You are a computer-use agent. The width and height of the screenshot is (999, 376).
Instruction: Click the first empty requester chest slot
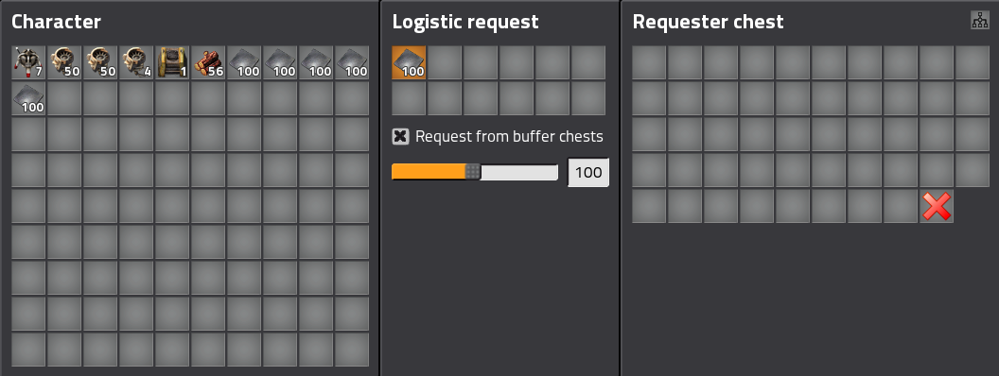(x=649, y=62)
